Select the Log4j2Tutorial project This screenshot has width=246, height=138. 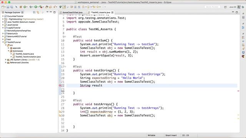pos(14,28)
